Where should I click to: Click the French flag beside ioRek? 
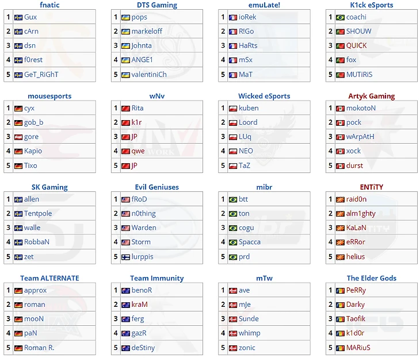click(233, 18)
